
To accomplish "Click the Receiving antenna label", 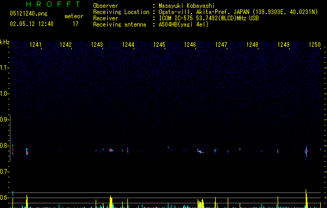I will pos(120,24).
